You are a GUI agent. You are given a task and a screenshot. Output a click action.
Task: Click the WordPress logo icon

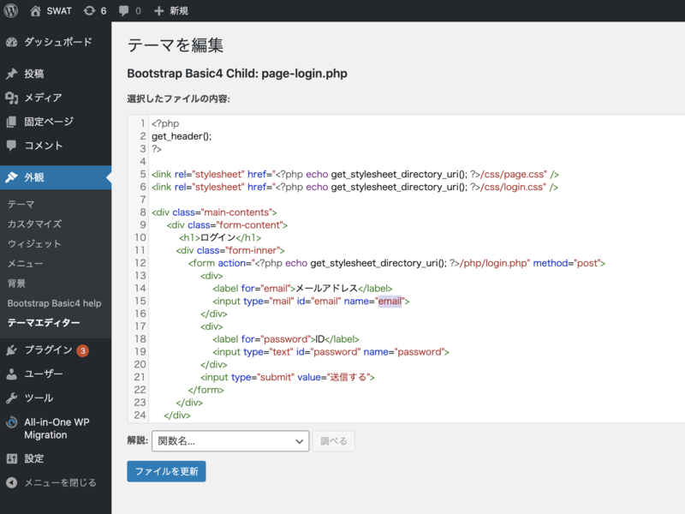coord(11,11)
